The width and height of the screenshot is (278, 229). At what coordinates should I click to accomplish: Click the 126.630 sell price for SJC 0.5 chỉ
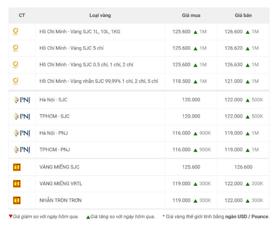[233, 65]
